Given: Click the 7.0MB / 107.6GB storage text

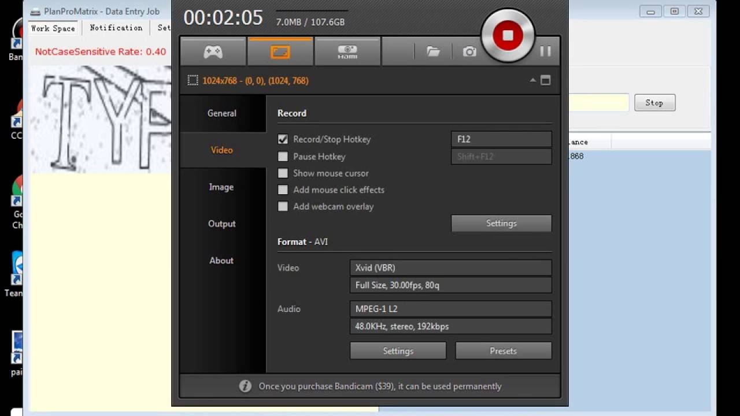Looking at the screenshot, I should click(x=310, y=22).
